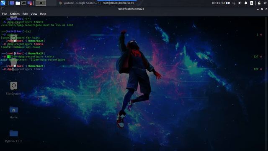Image resolution: width=268 pixels, height=151 pixels.
Task: Click the last "dpkg-reconfigure tzdata" command at the bottom
Action: point(25,69)
